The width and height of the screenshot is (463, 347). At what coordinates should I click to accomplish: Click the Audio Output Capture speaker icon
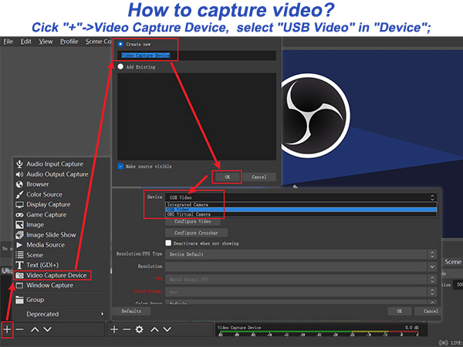[x=19, y=174]
